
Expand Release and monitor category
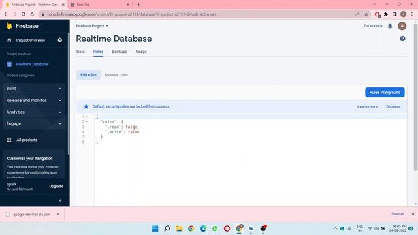click(x=34, y=100)
